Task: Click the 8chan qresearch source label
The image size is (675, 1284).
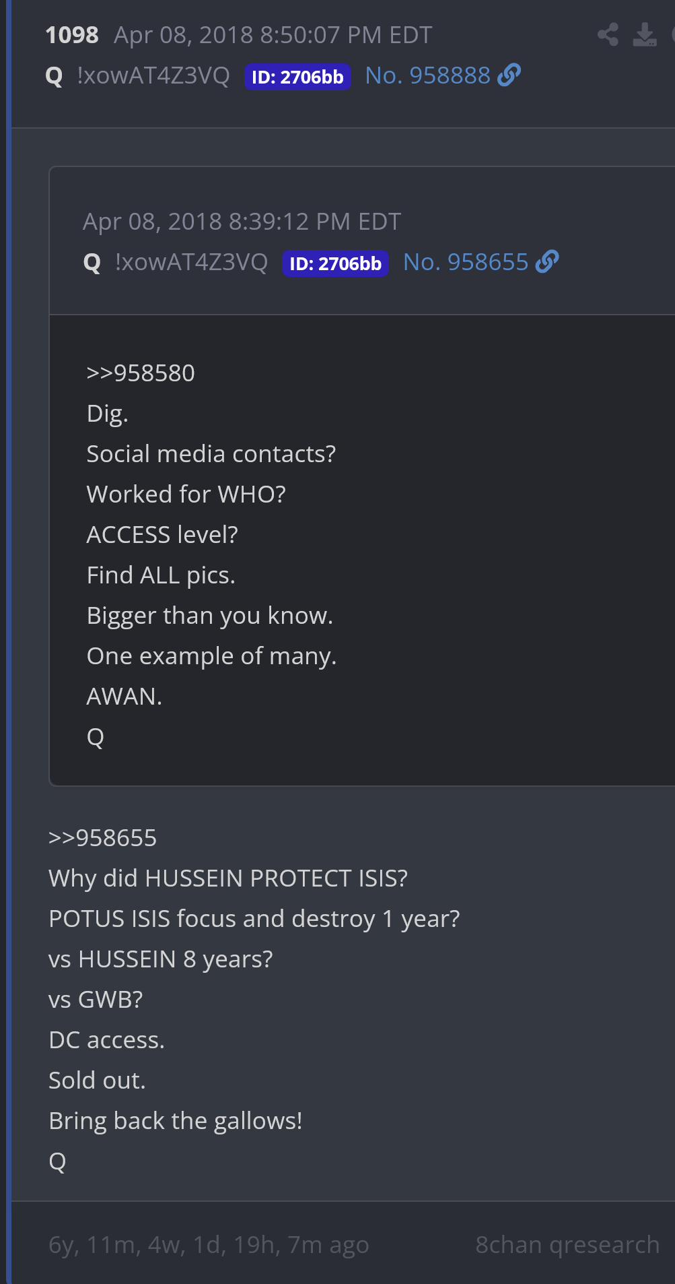Action: pyautogui.click(x=567, y=1245)
